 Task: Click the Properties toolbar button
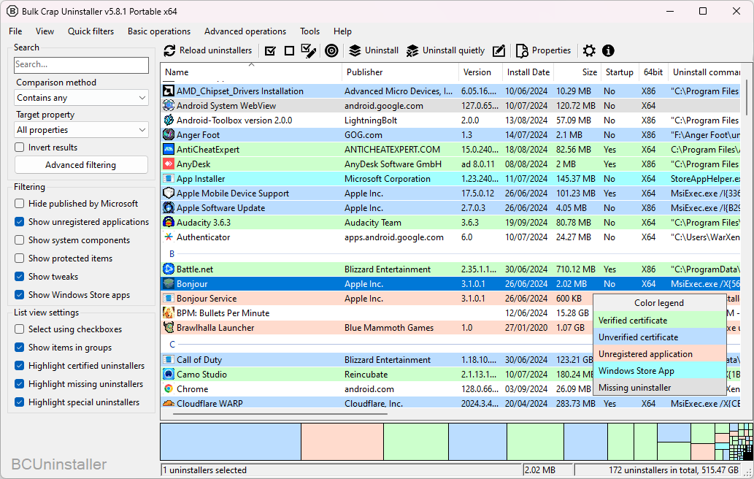point(544,50)
